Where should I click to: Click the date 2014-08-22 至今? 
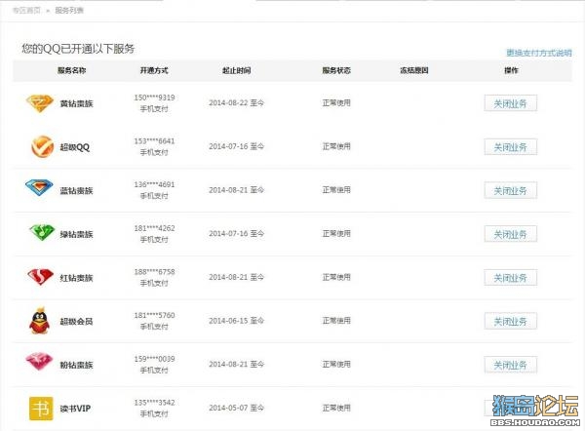pos(237,103)
